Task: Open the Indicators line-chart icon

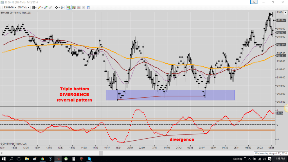Action: [x=79, y=7]
